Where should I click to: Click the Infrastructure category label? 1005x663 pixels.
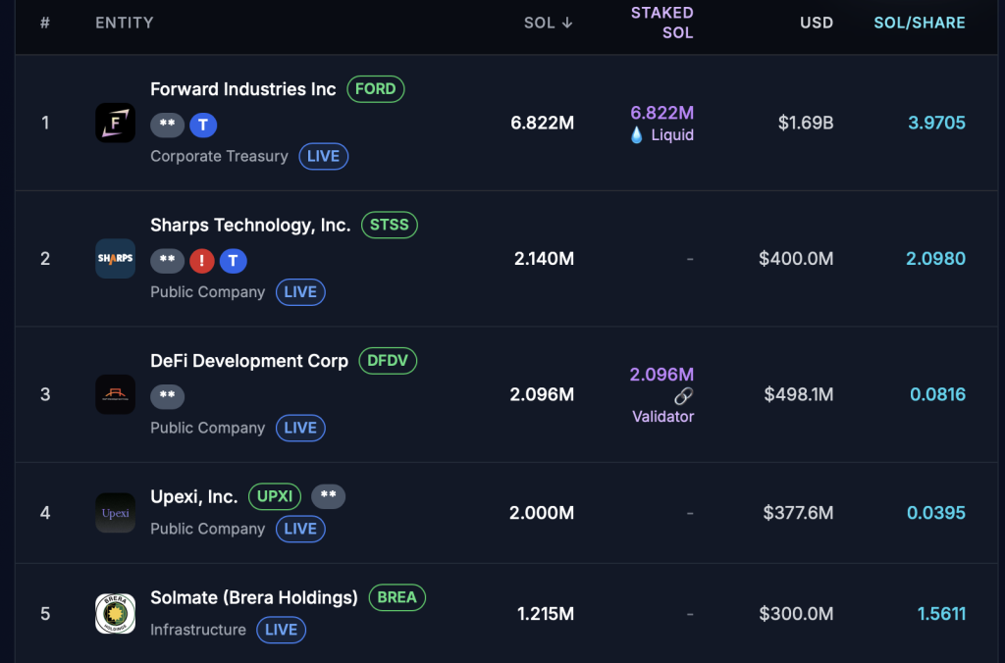(198, 630)
